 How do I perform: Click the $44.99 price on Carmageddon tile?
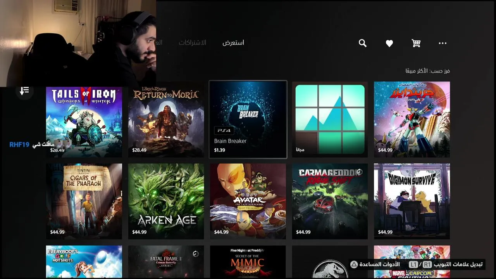303,232
